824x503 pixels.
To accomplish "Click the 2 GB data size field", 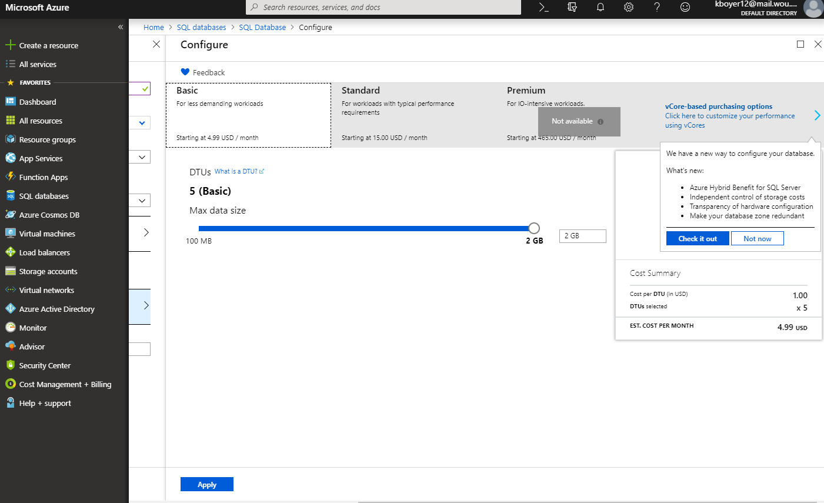I will (x=582, y=236).
